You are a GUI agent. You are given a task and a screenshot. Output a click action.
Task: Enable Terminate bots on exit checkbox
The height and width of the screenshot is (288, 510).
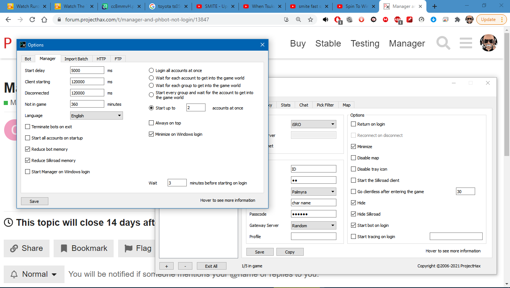[x=27, y=127]
